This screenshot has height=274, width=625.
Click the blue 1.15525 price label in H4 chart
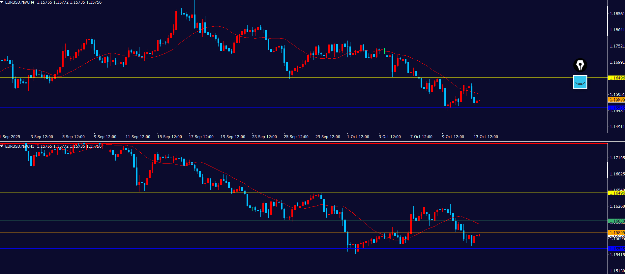616,108
